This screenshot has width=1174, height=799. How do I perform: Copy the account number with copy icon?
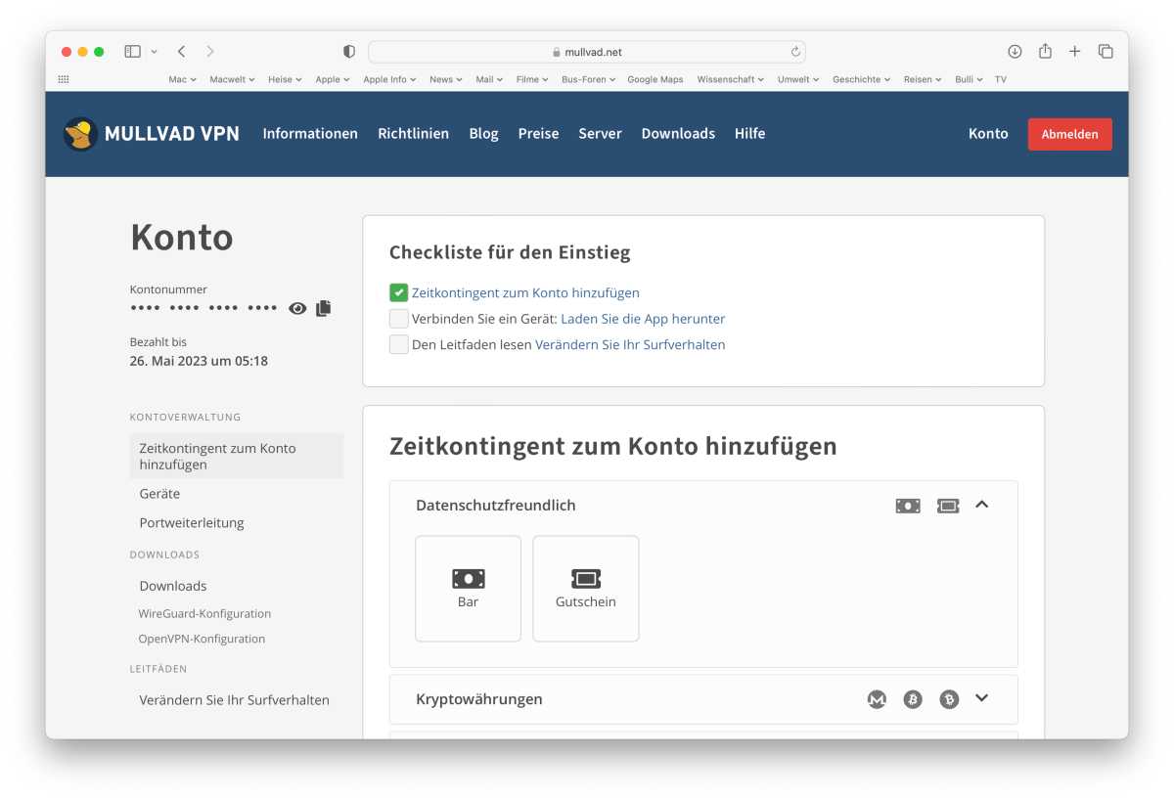tap(324, 308)
